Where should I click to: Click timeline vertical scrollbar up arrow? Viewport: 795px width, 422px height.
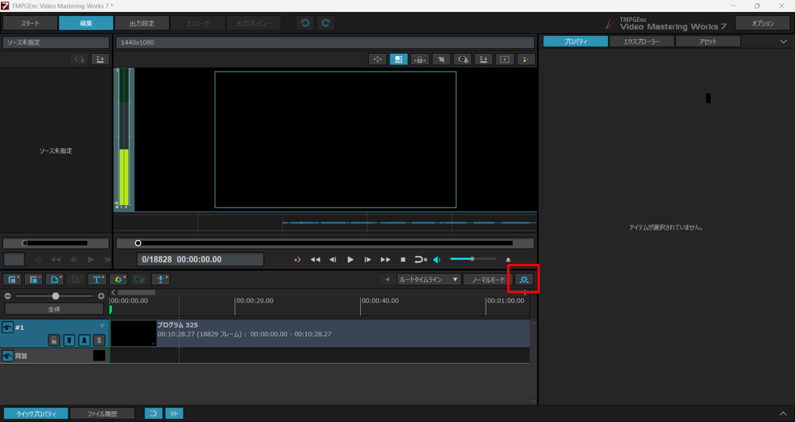[x=533, y=323]
